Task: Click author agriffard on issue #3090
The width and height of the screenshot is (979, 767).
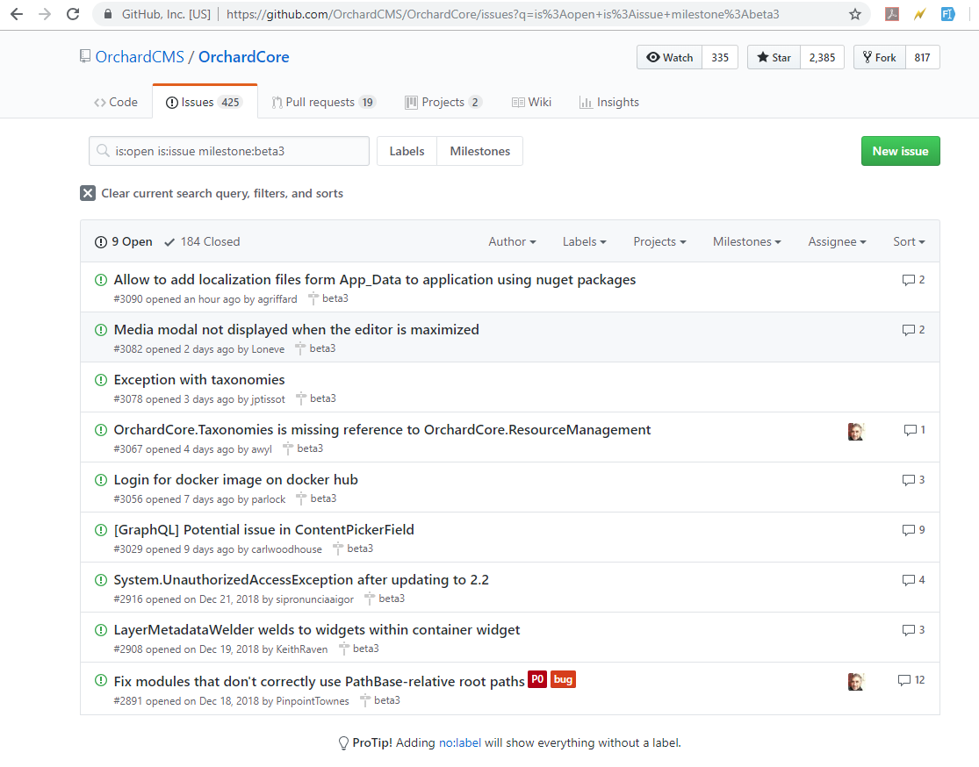Action: (277, 299)
